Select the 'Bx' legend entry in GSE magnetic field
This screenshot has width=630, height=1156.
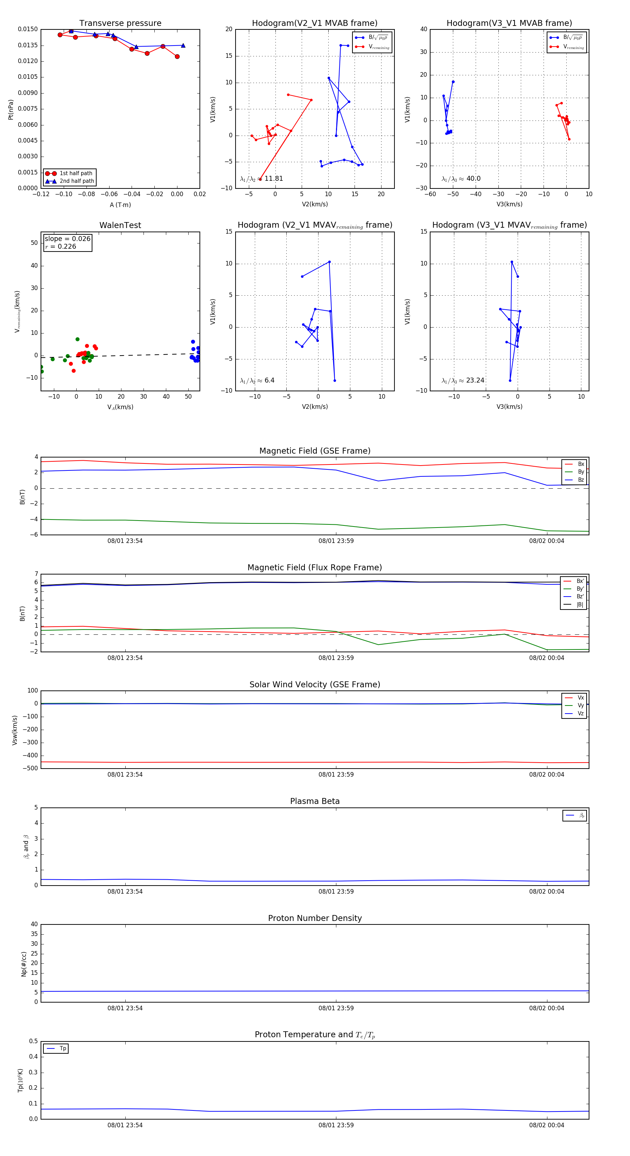pos(574,464)
